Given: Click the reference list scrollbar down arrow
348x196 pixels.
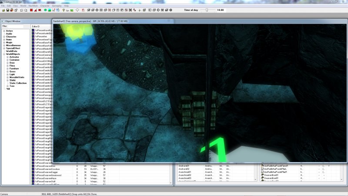Looking at the screenshot, I should 341,179.
